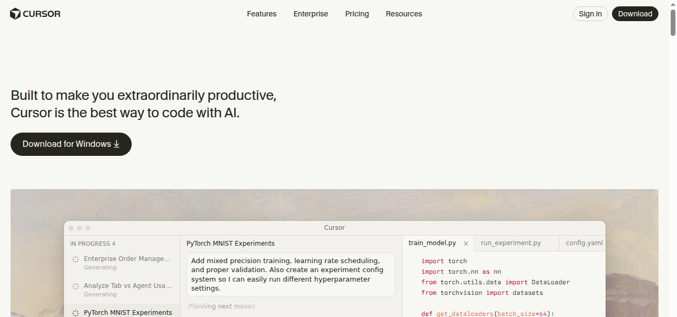Click the leftmost traffic-light dot in the mockup window
Screen dimensions: 677x317
click(x=71, y=228)
